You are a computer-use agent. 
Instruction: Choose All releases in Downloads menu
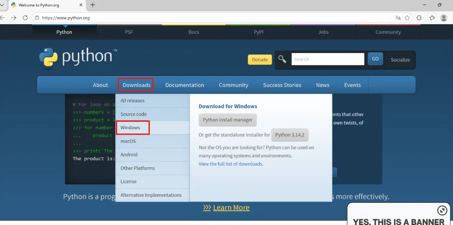[153, 100]
